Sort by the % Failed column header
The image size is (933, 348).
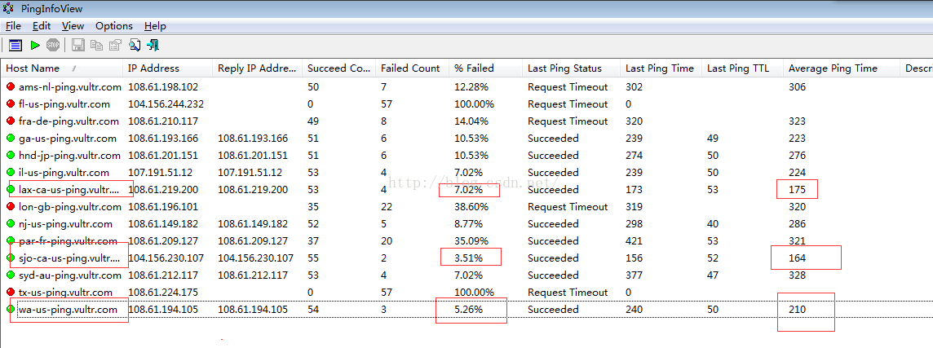474,68
